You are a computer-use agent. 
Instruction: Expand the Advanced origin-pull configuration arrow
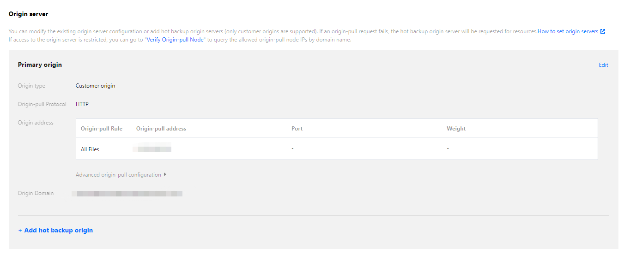pos(165,175)
